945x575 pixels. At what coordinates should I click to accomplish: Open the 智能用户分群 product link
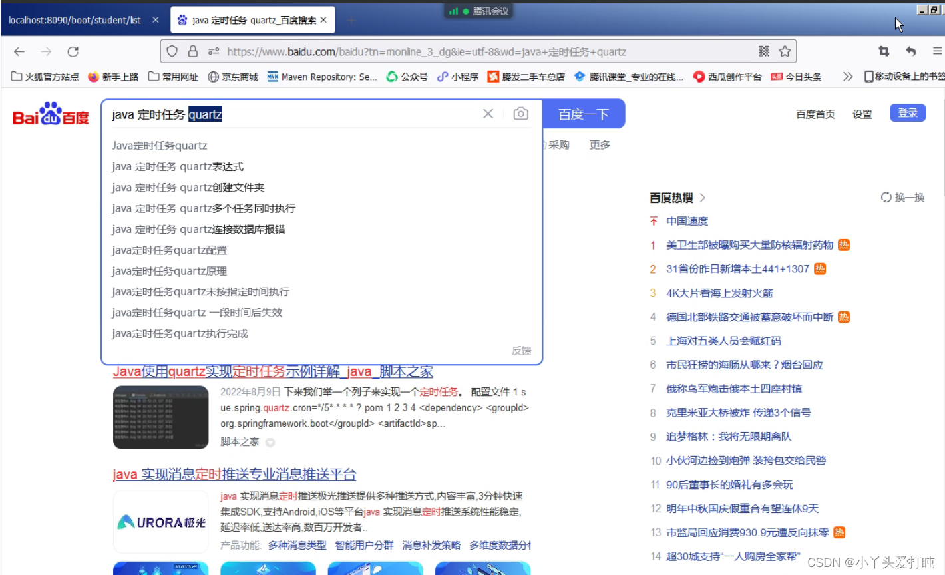click(364, 545)
